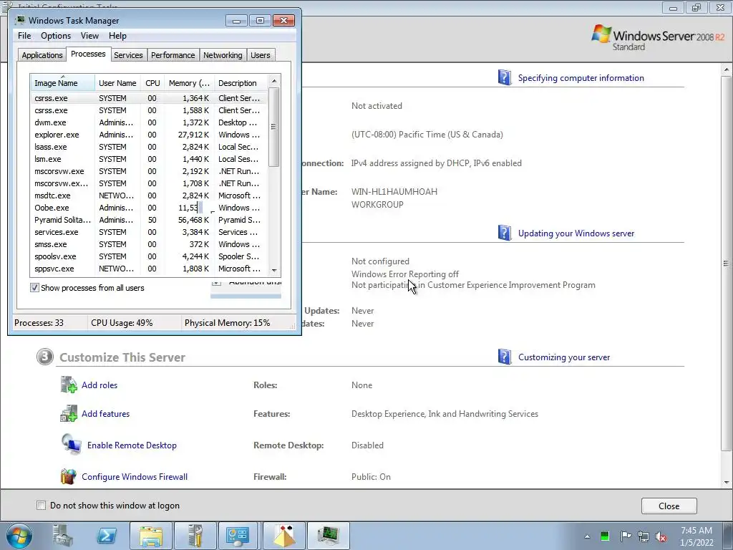Open Customizing your server help link
This screenshot has width=733, height=550.
(564, 357)
